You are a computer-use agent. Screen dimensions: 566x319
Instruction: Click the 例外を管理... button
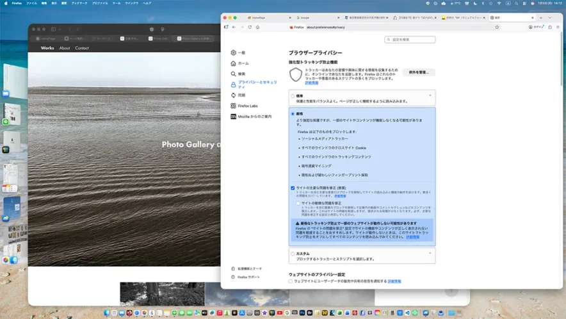419,72
